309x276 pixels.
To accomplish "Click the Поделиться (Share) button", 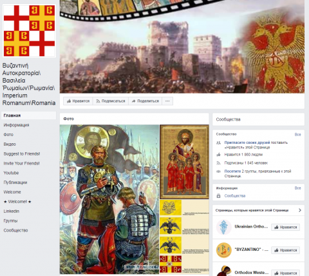I will (145, 101).
